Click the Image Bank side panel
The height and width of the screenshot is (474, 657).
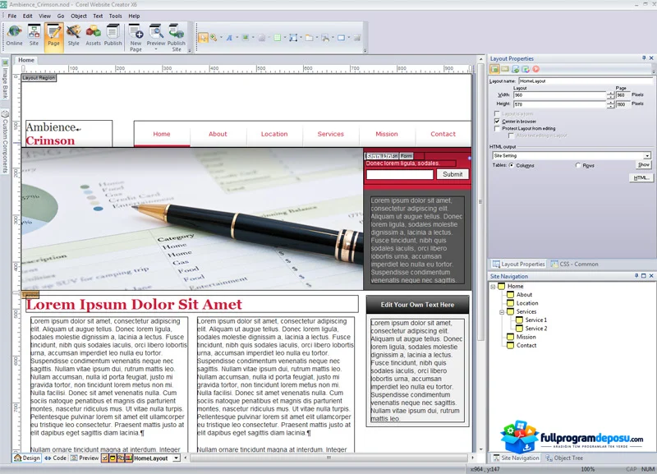[5, 80]
